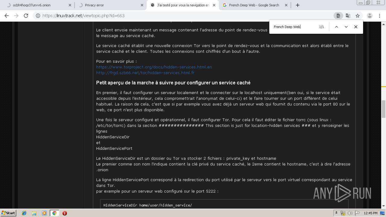Open a new browser tab
The height and width of the screenshot is (217, 386).
tap(298, 5)
